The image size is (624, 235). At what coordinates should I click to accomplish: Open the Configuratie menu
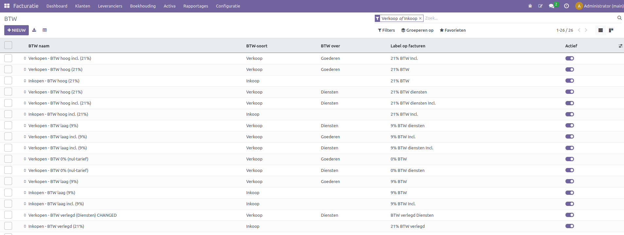tap(228, 6)
